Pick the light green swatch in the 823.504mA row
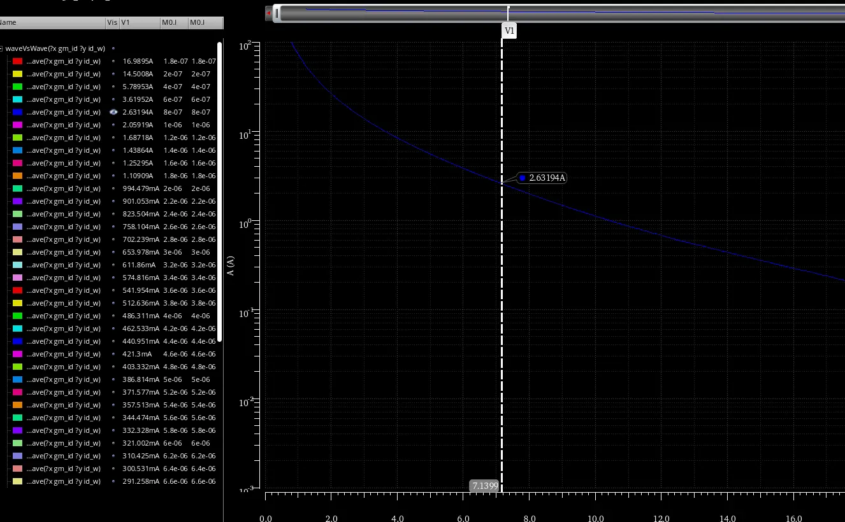 (18, 214)
